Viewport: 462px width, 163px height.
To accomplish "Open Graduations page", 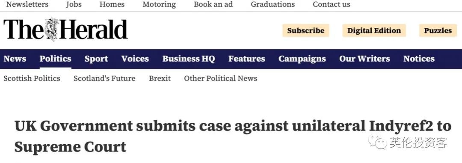I will (x=273, y=4).
